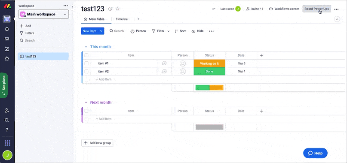347x163 pixels.
Task: Open toolbar more options ellipsis
Action: click(212, 31)
